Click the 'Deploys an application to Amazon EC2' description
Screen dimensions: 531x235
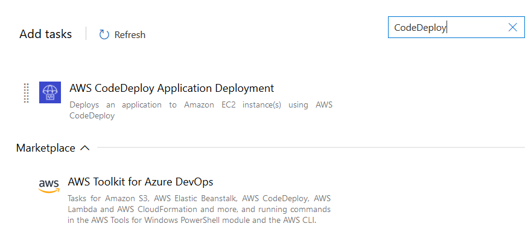[201, 110]
